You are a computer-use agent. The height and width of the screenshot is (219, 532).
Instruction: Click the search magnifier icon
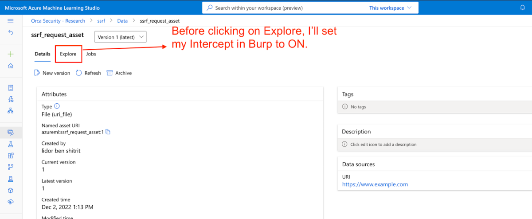coord(210,8)
